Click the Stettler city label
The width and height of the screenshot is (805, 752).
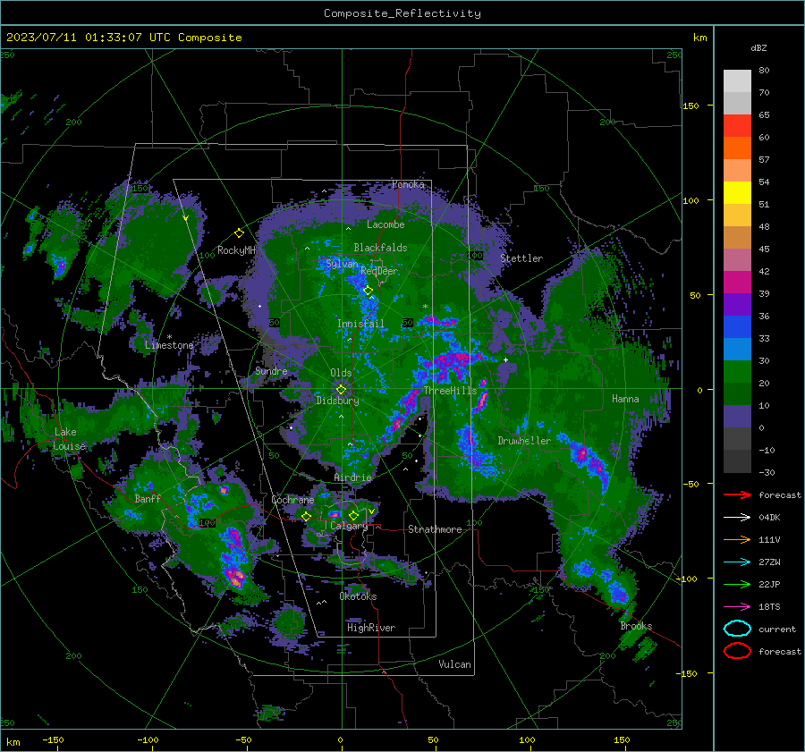[521, 258]
